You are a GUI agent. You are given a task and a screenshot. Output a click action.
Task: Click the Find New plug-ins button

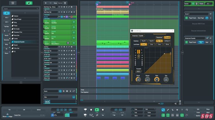7,27
